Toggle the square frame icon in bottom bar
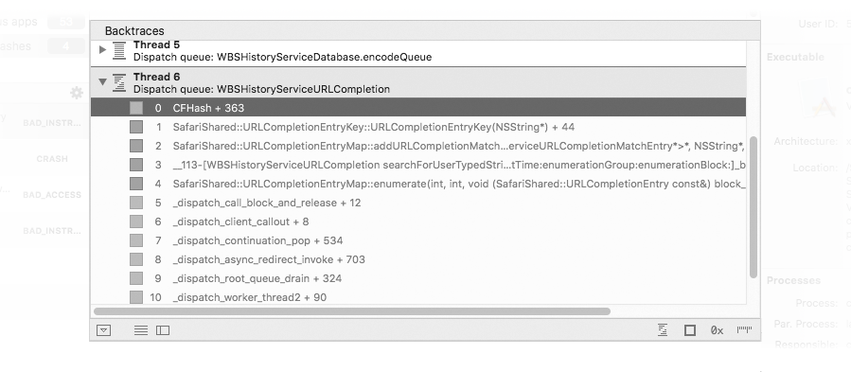The height and width of the screenshot is (372, 851). (x=690, y=330)
